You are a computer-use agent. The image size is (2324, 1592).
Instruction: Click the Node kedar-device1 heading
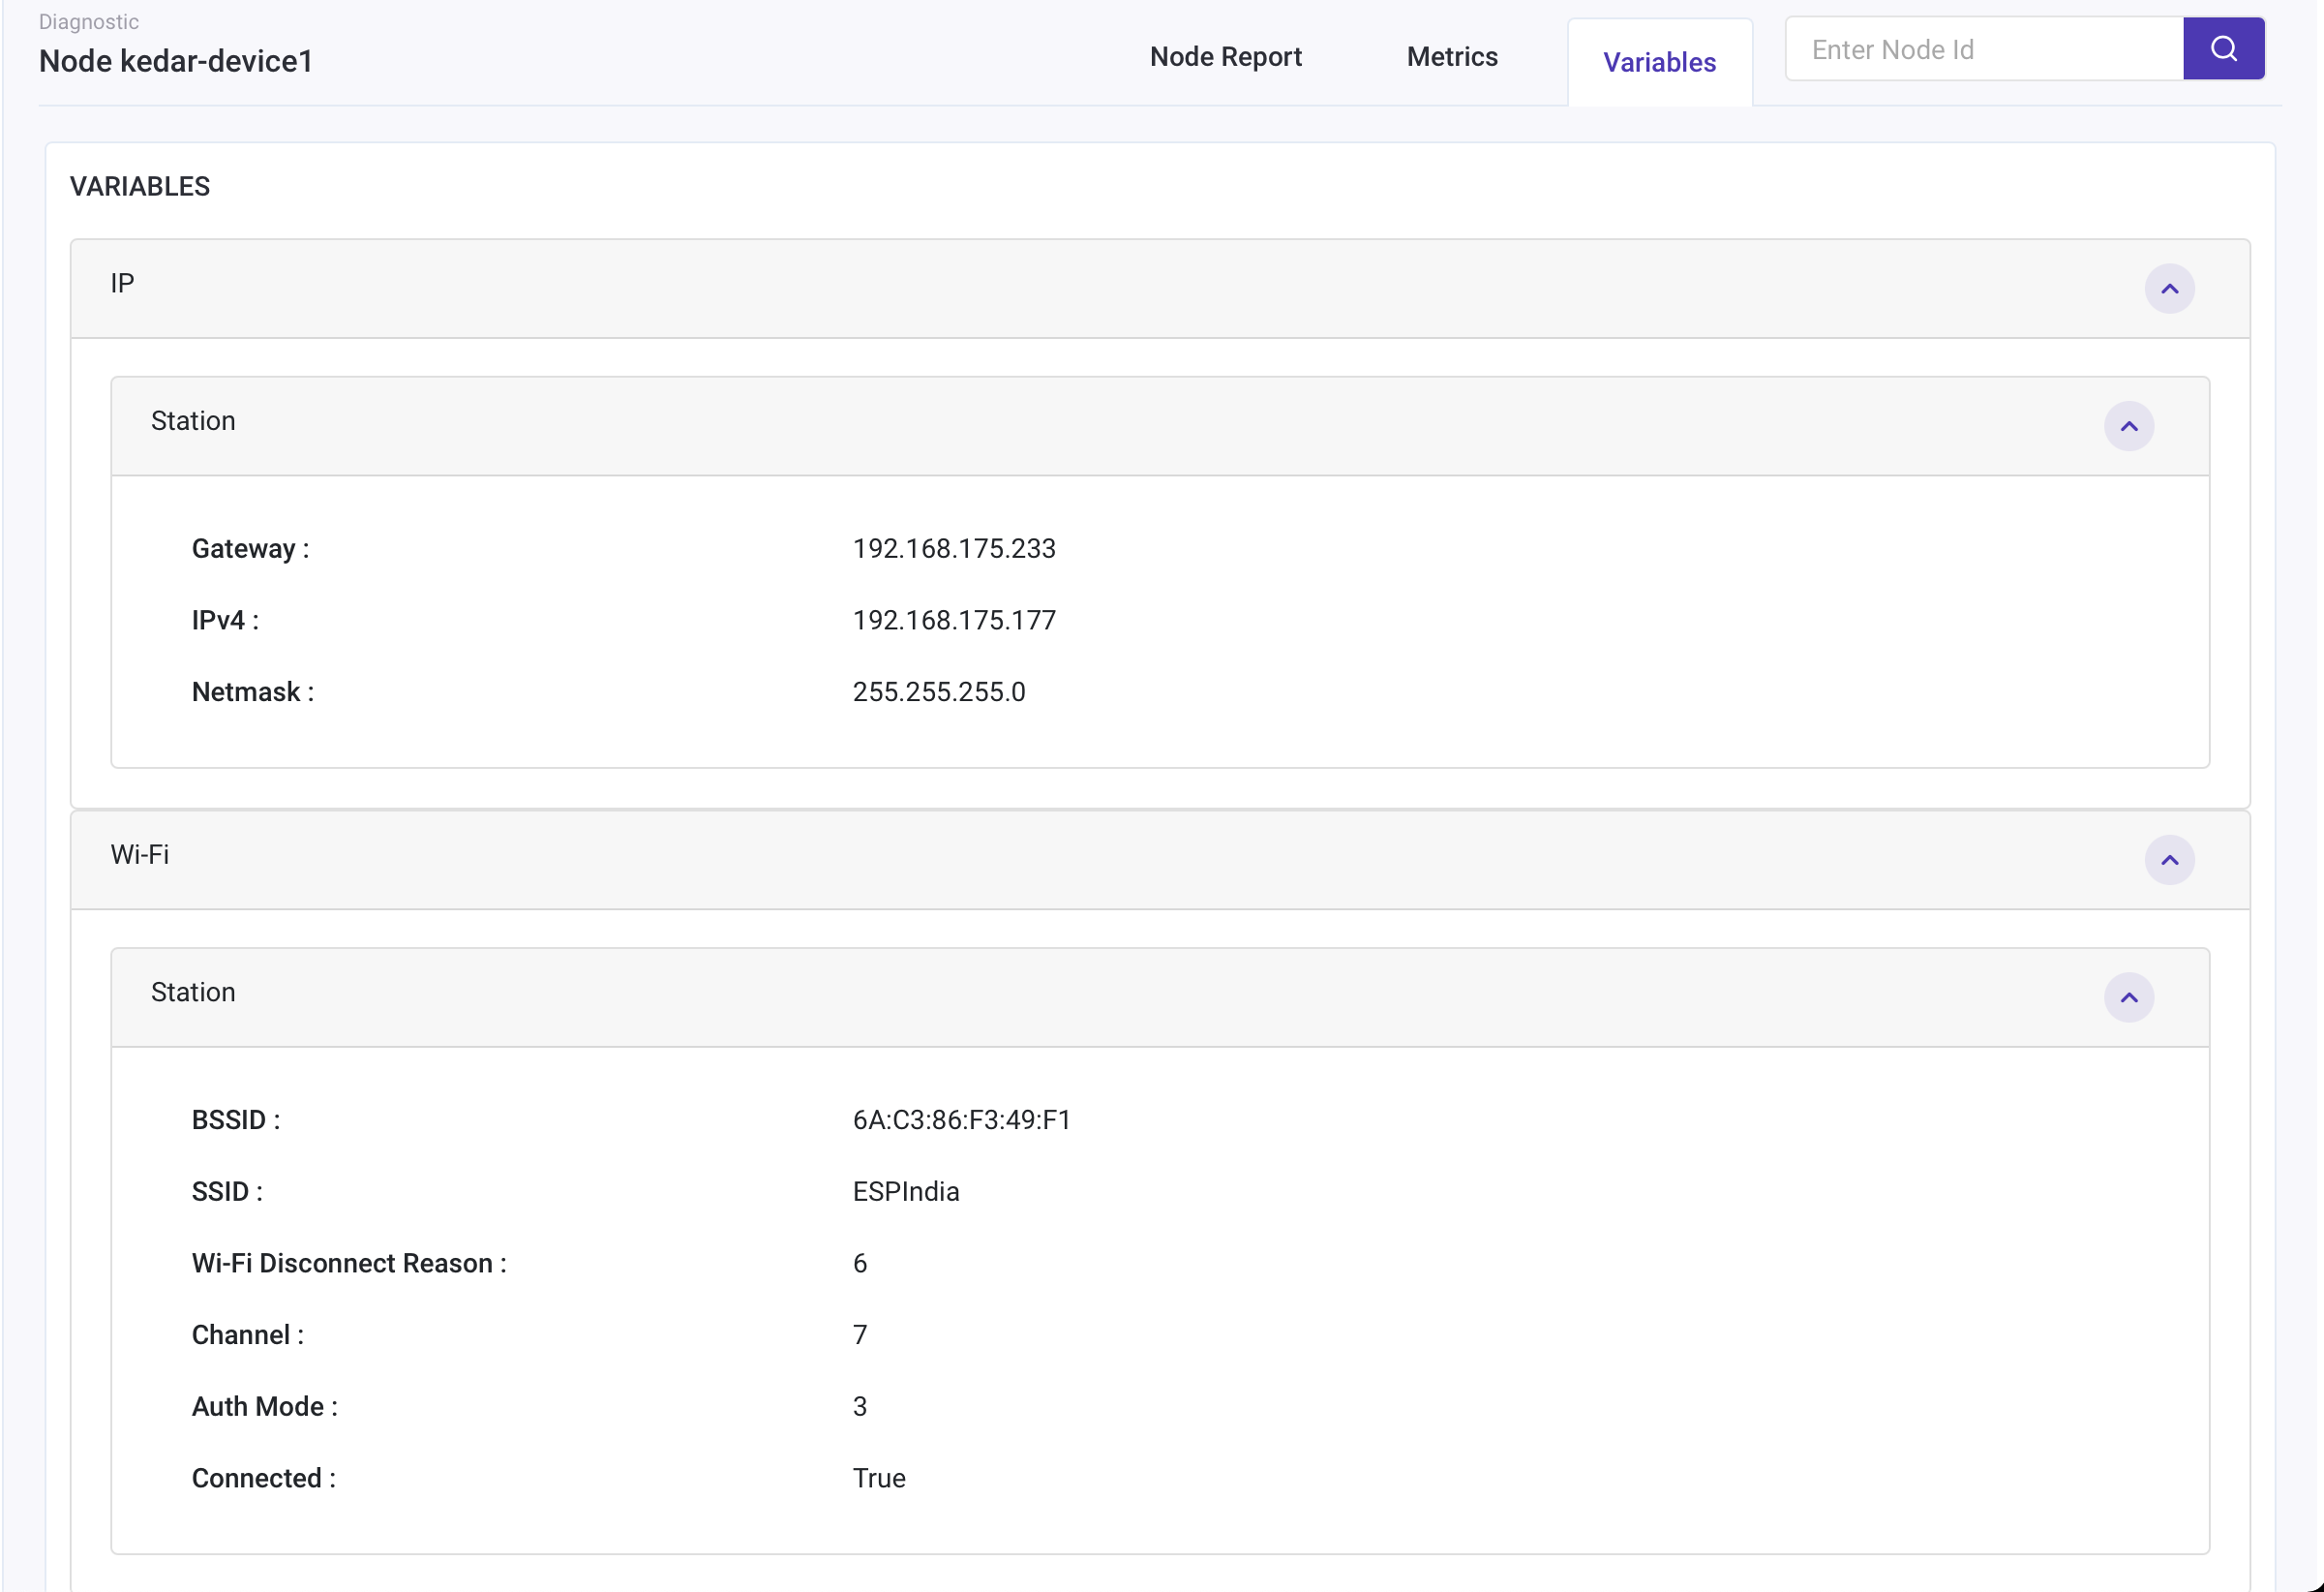point(176,62)
